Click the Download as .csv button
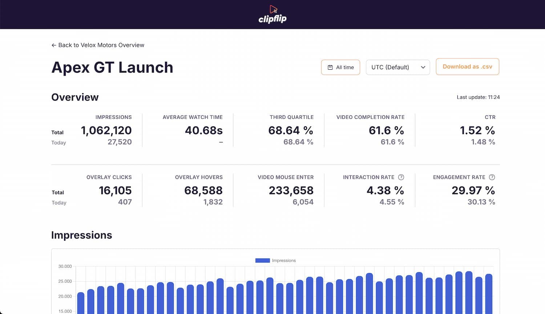The height and width of the screenshot is (314, 545). click(467, 66)
